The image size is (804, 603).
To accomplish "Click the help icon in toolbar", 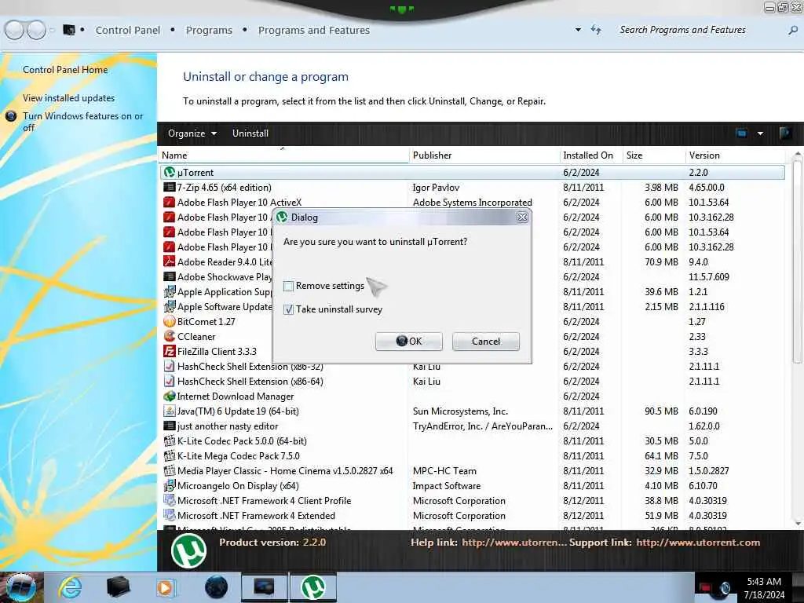I will [x=784, y=133].
